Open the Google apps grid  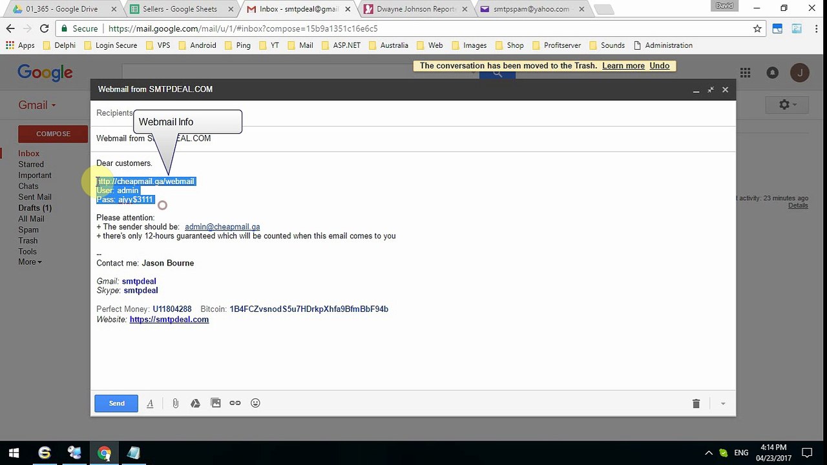745,73
